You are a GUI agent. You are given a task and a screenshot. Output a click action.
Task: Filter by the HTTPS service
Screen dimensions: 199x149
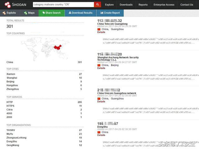click(44, 106)
